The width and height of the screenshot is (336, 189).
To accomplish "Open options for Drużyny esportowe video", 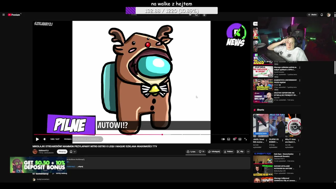I will 300,93.
